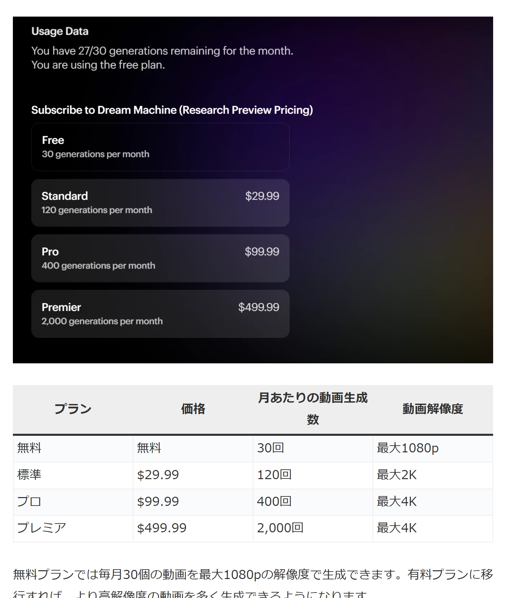
Task: Click the 価格 table column header
Action: tap(193, 409)
